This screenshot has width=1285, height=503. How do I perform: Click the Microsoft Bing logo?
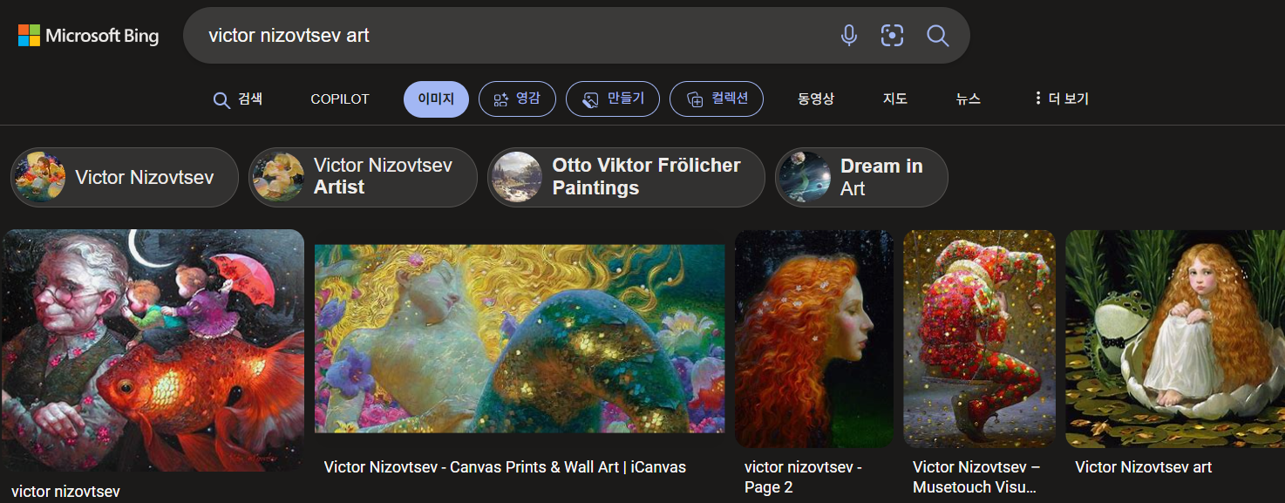pos(88,36)
